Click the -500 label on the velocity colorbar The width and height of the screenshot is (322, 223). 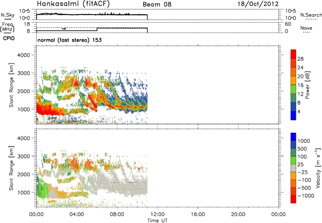(x=304, y=188)
